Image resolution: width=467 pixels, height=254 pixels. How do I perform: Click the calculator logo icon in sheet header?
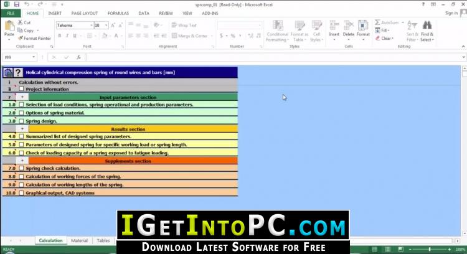[x=8, y=72]
